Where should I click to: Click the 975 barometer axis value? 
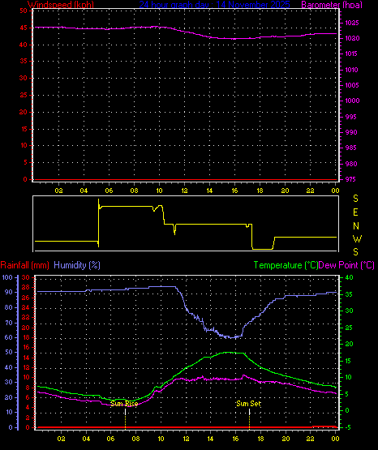pos(350,179)
